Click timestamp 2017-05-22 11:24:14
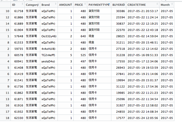Image resolution: width=182 pixels, height=123 pixels. click(x=143, y=17)
